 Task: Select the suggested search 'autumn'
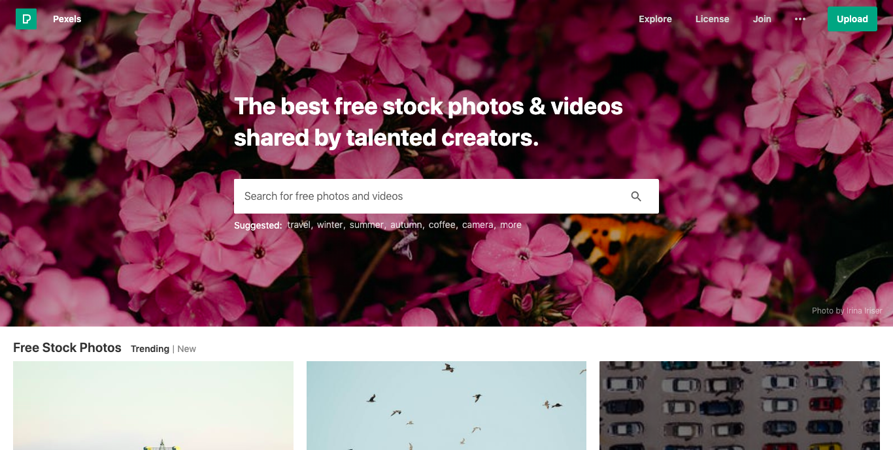[406, 225]
